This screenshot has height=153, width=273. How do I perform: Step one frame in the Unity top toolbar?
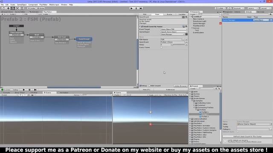point(141,8)
